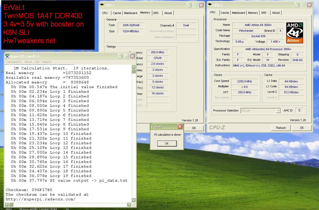This screenshot has height=210, width=319.
Task: Click the Checksum: 096F17B5 line
Action: click(x=29, y=190)
